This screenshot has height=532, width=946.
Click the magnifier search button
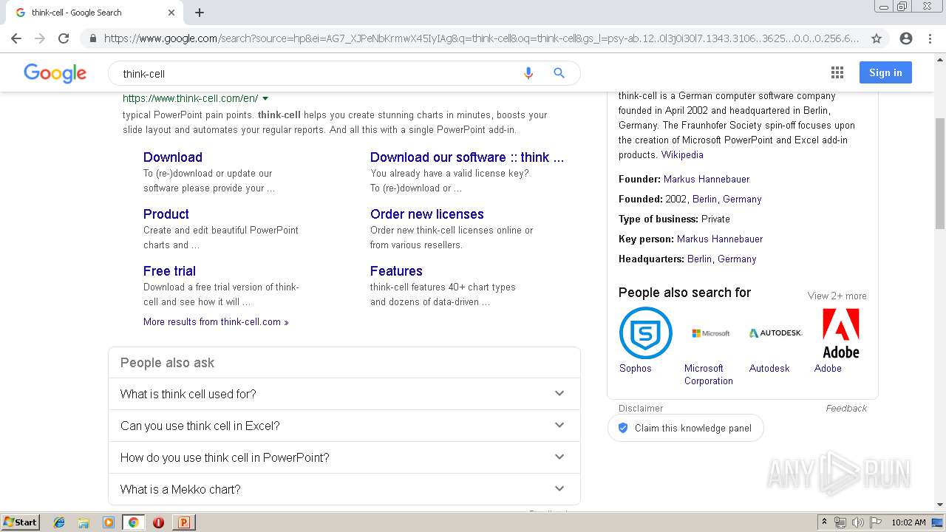(x=559, y=73)
